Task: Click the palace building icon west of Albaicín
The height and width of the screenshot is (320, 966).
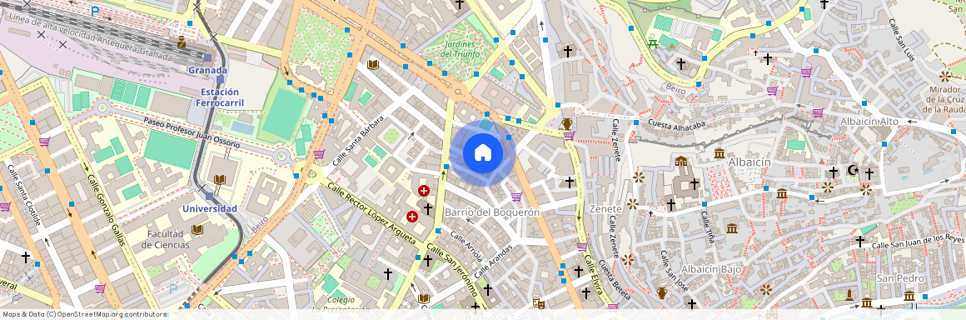Action: pos(680,161)
